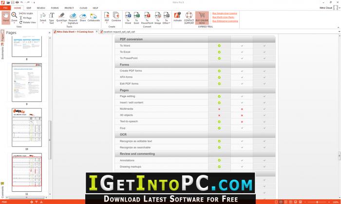Switch to the FORMS ribbon tab

click(55, 8)
